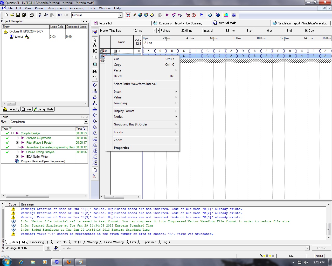This screenshot has width=332, height=266.
Task: Show the Critical Warning messages tab
Action: point(114,242)
